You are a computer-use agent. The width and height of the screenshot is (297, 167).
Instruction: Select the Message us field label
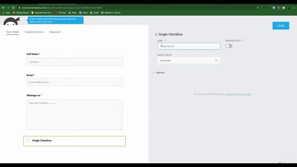(33, 95)
